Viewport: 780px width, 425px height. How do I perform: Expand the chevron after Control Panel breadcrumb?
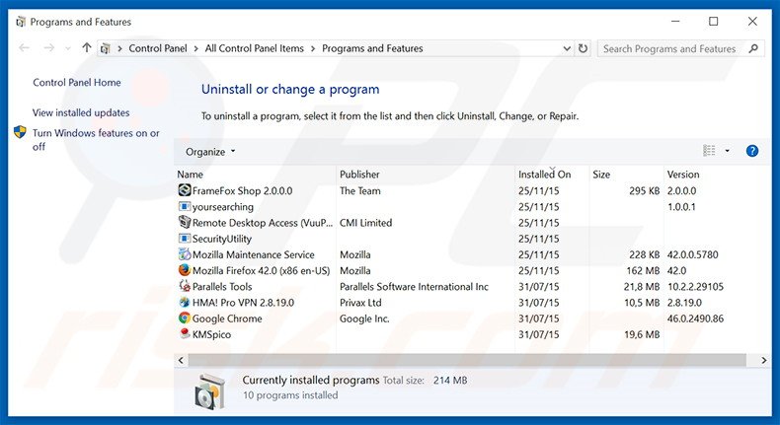pos(196,48)
